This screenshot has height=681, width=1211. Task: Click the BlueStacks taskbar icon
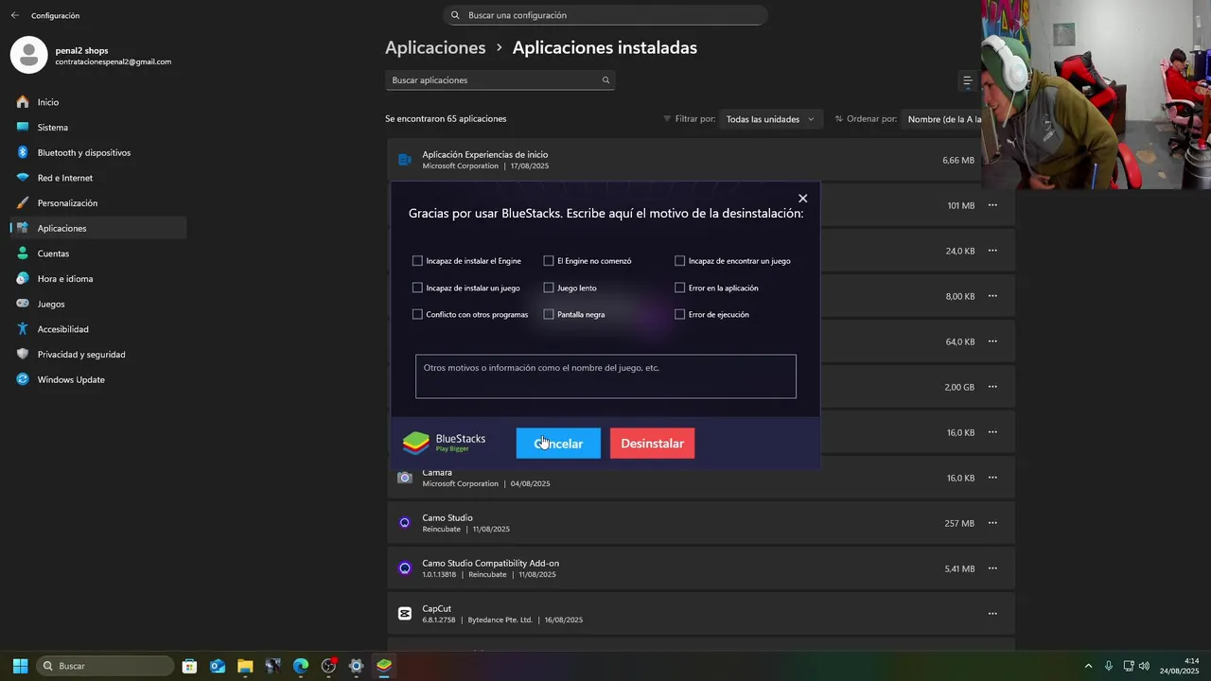384,666
